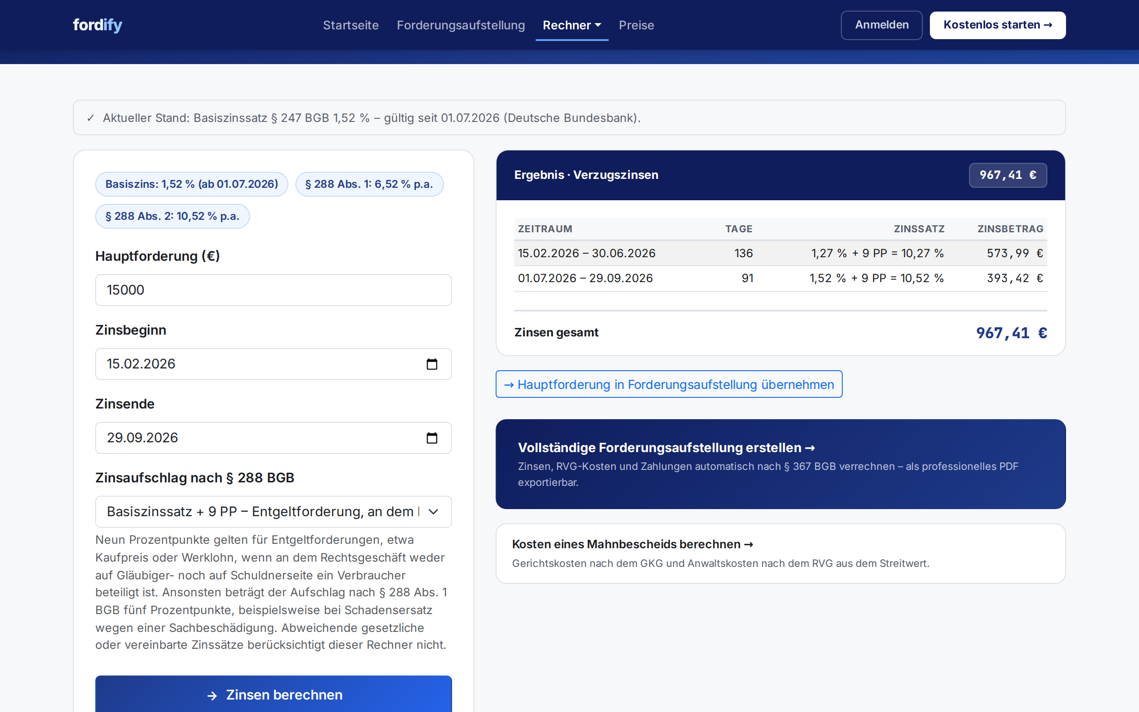
Task: Open the fordify logo homepage
Action: [x=97, y=25]
